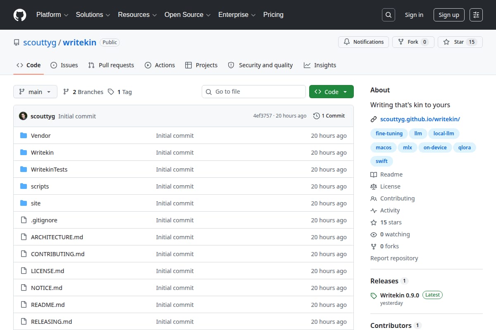
Task: Click the fork icon next to 0 forks
Action: coord(374,246)
